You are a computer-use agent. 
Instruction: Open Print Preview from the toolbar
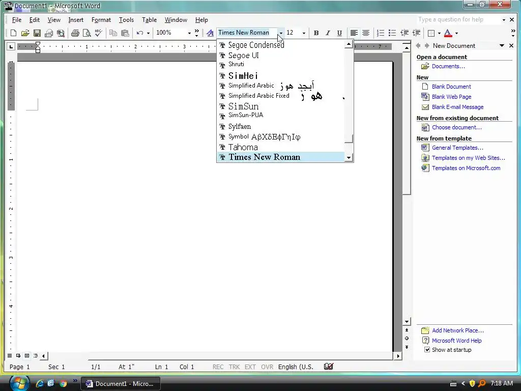(86, 33)
